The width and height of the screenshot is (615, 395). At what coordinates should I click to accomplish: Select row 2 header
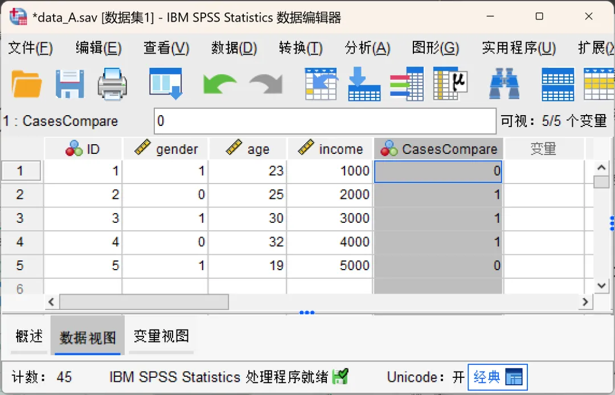[21, 195]
